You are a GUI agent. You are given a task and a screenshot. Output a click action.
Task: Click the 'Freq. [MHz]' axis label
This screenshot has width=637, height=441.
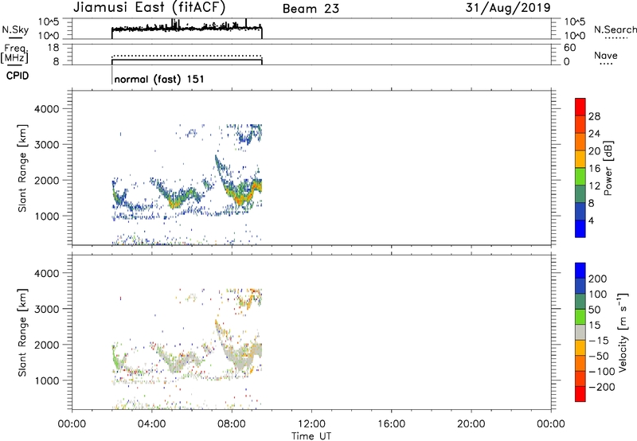pos(15,53)
